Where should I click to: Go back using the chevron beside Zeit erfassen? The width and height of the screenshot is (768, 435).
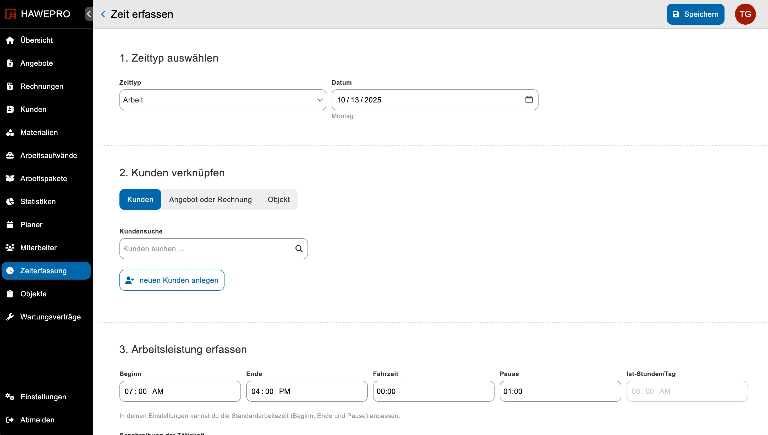103,14
